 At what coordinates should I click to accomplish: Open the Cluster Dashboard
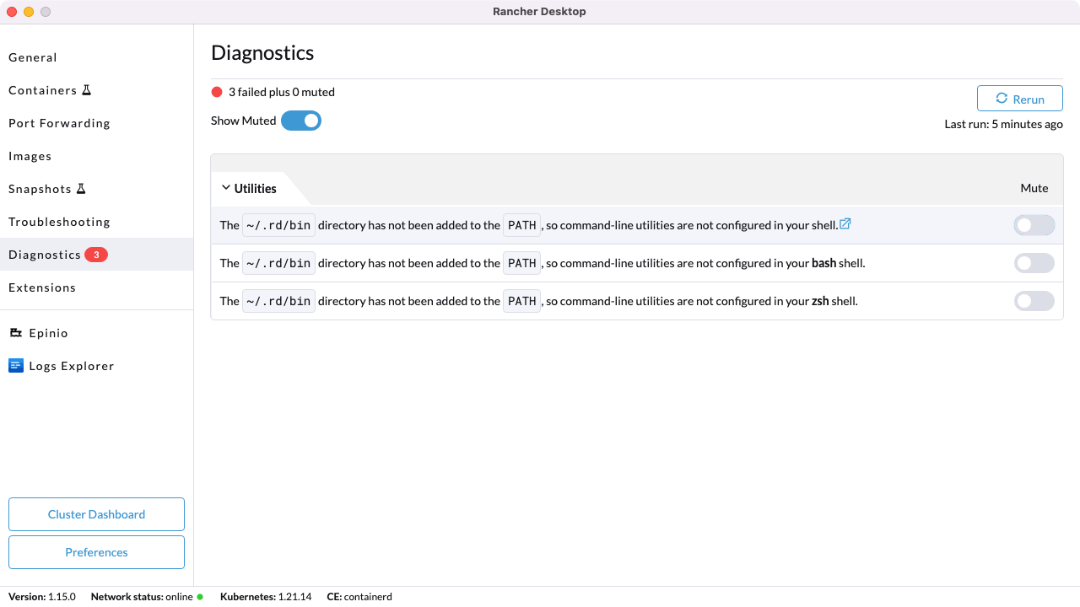[96, 514]
